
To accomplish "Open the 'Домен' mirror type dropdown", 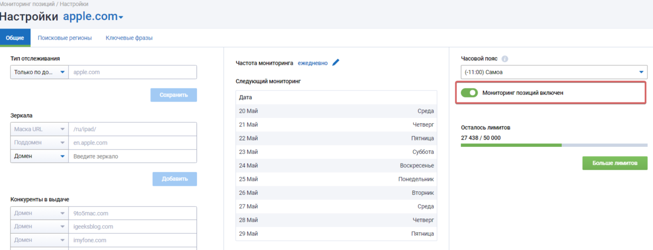I will pyautogui.click(x=39, y=156).
